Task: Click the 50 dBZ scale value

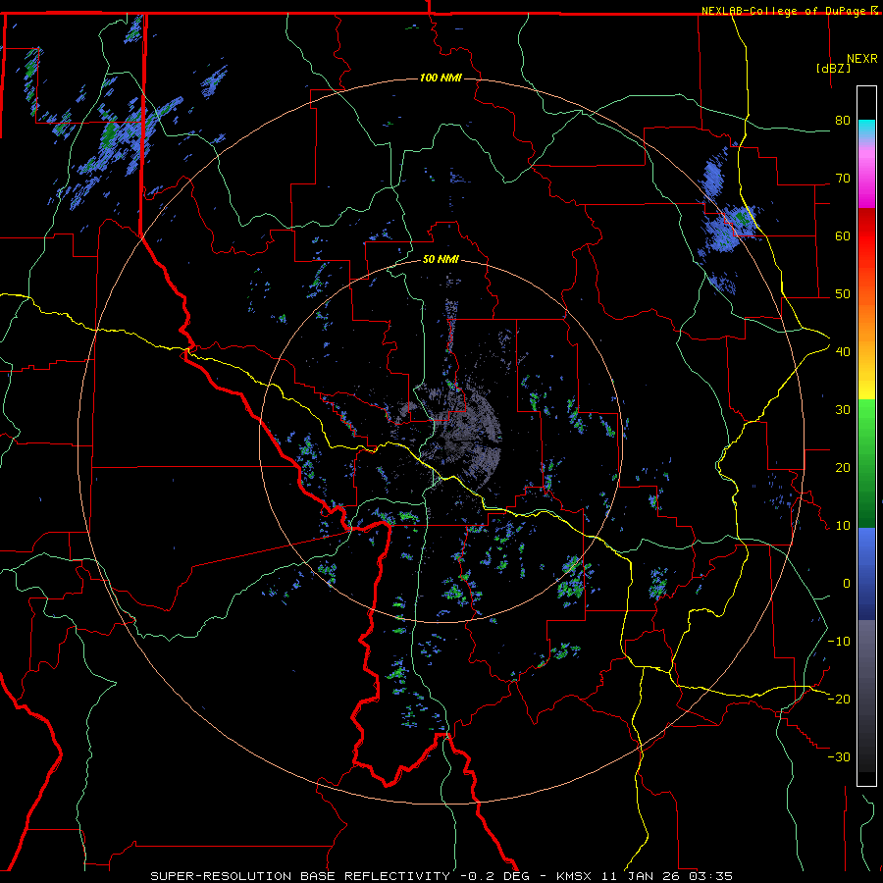Action: click(x=843, y=294)
